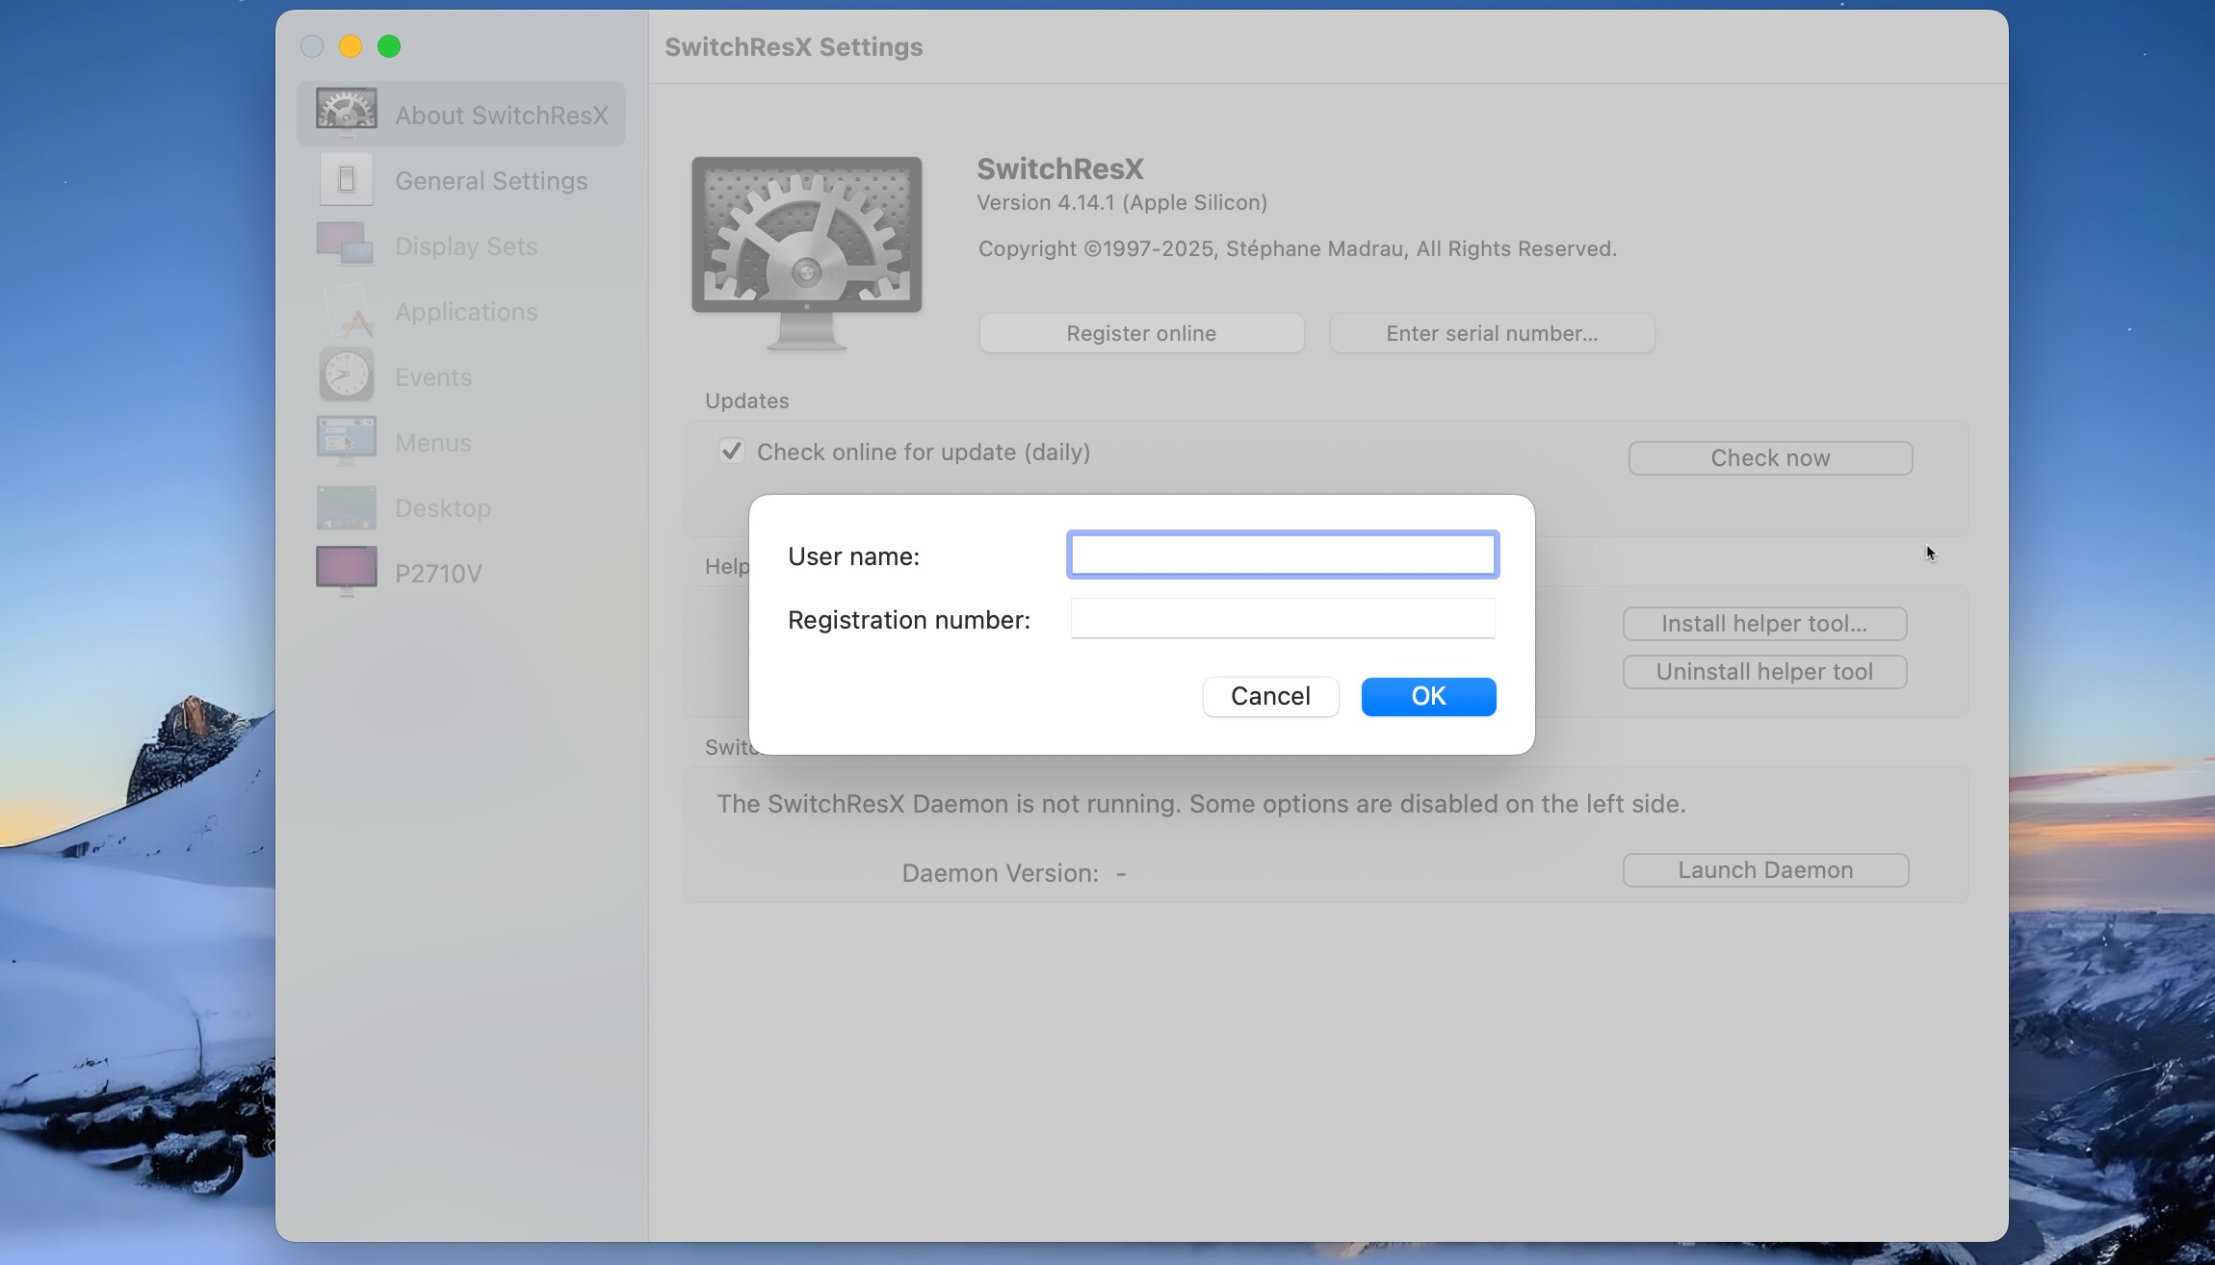Click the Registration number input field
Viewport: 2215px width, 1265px height.
(x=1282, y=619)
